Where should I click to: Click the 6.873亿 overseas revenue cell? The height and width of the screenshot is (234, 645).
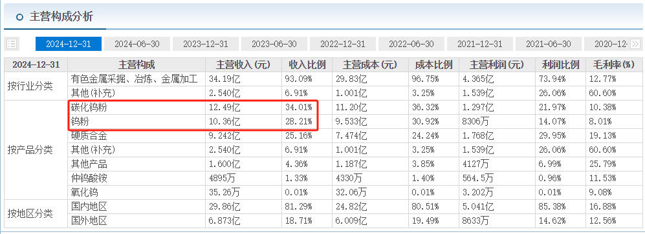tap(224, 221)
